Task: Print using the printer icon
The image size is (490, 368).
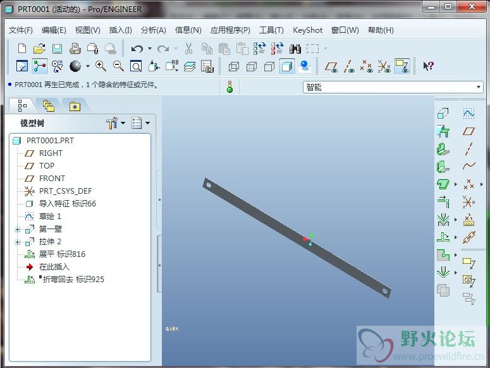Action: (x=75, y=49)
